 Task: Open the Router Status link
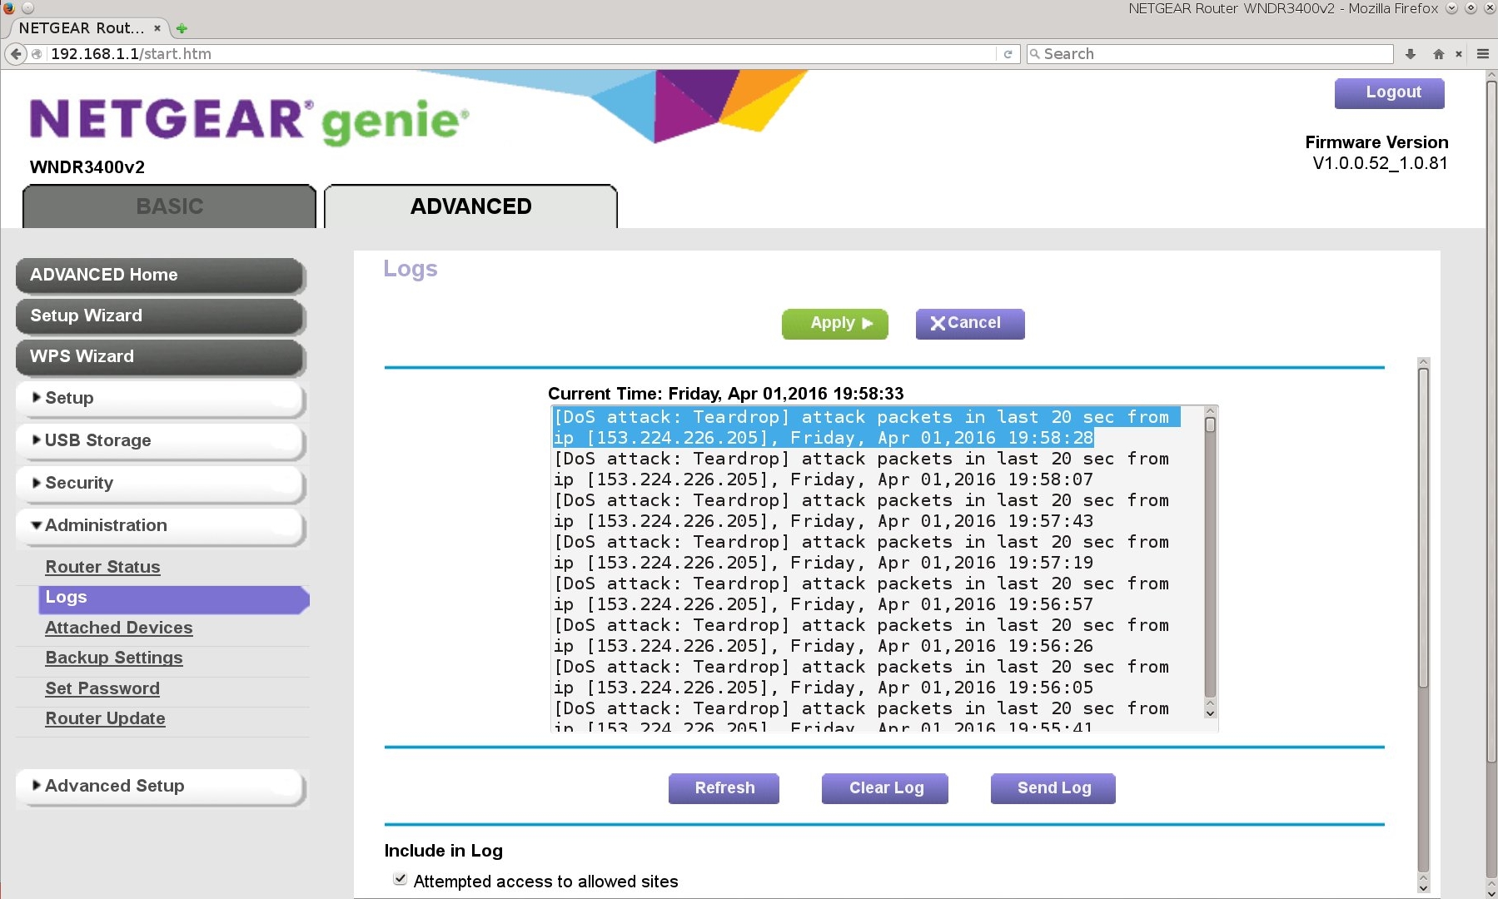click(102, 567)
